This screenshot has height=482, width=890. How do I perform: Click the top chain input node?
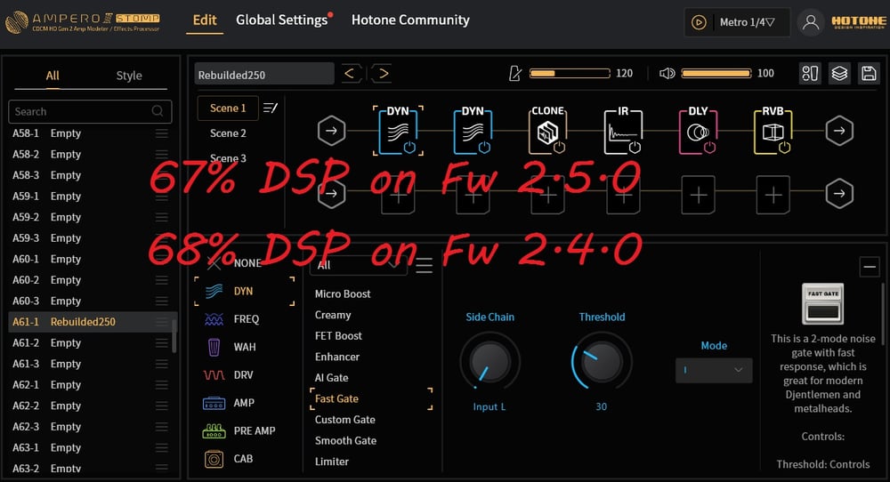point(331,131)
